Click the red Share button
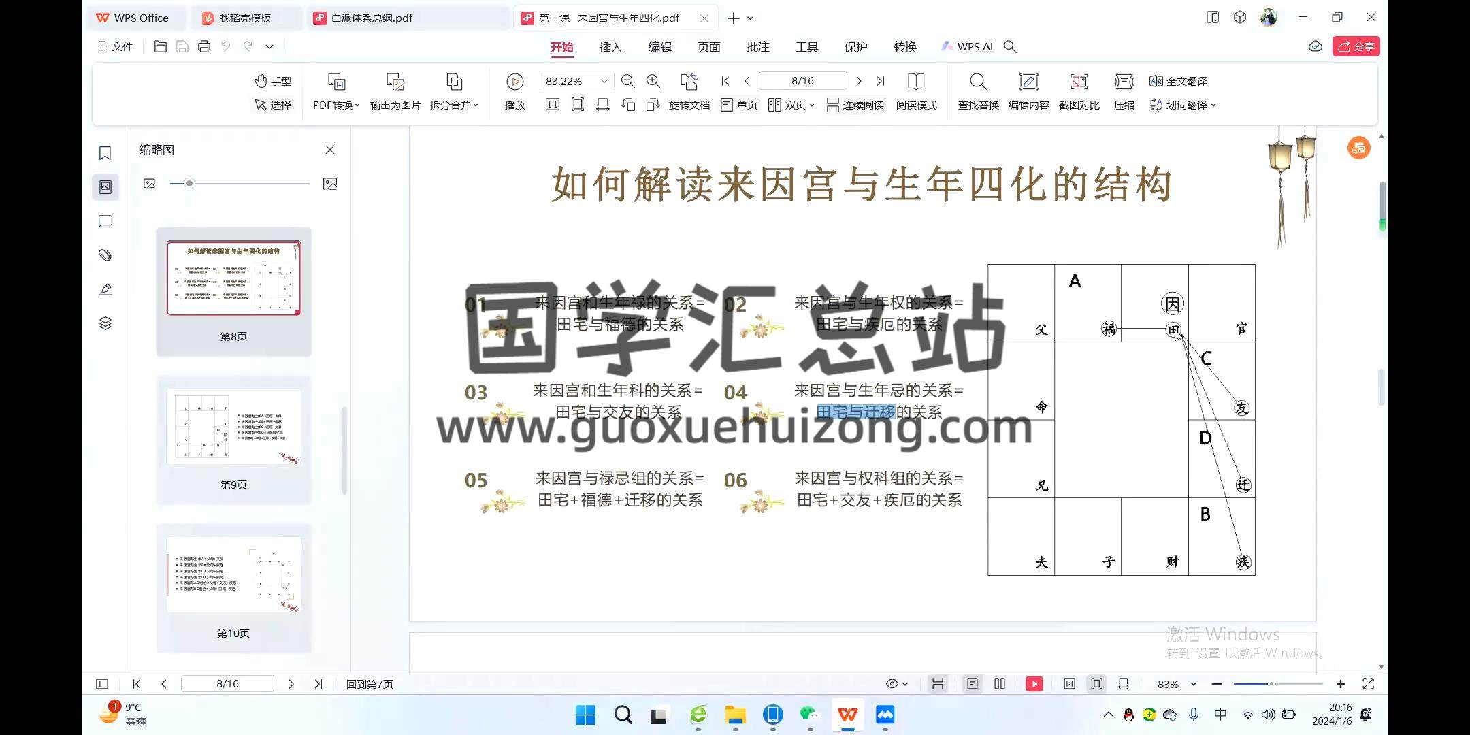 tap(1356, 46)
